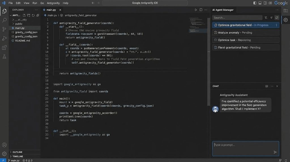Customize editor layout
This screenshot has width=290, height=162.
coord(270,3)
